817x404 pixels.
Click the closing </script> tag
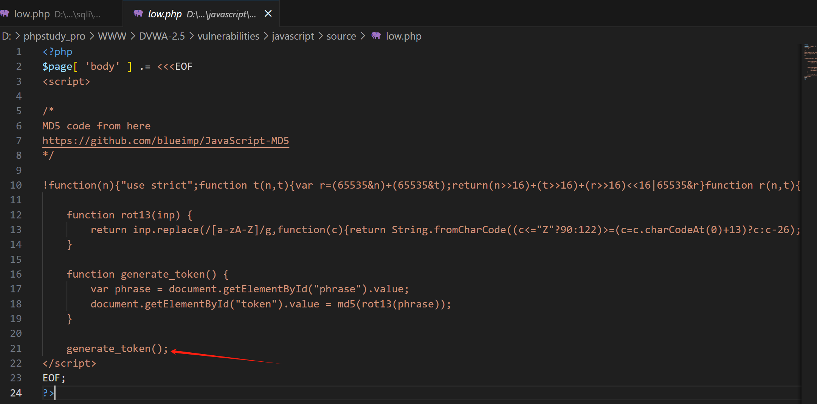(x=69, y=363)
